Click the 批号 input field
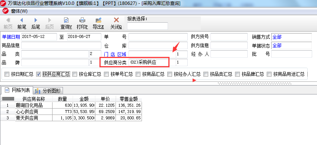317x145 pixels. (x=292, y=54)
